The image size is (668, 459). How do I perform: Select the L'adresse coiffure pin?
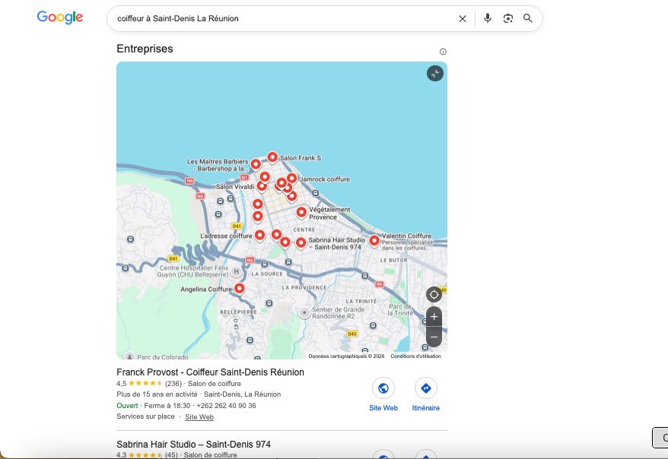pyautogui.click(x=259, y=235)
